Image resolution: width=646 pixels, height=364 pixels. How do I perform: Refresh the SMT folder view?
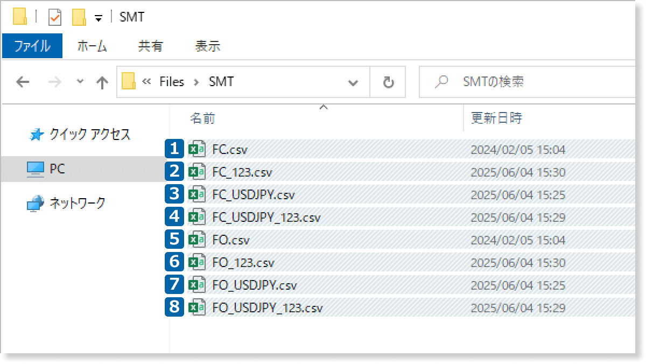pyautogui.click(x=388, y=82)
